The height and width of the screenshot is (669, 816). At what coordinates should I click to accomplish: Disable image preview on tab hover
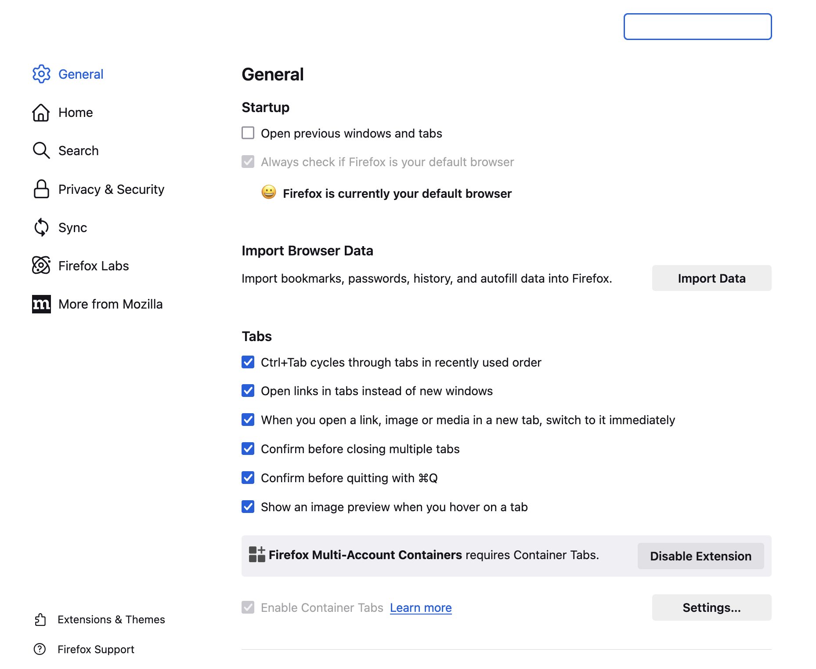248,506
